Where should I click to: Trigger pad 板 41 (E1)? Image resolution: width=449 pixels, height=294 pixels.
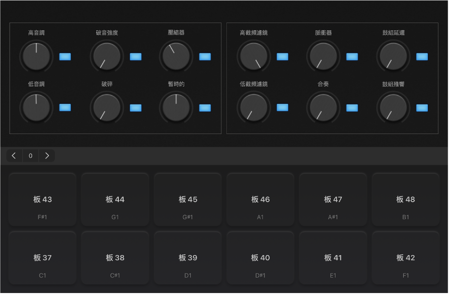[333, 258]
